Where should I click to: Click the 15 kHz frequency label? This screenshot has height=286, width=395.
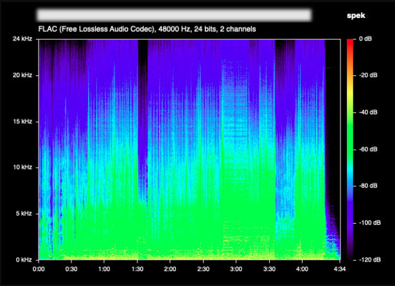click(22, 121)
